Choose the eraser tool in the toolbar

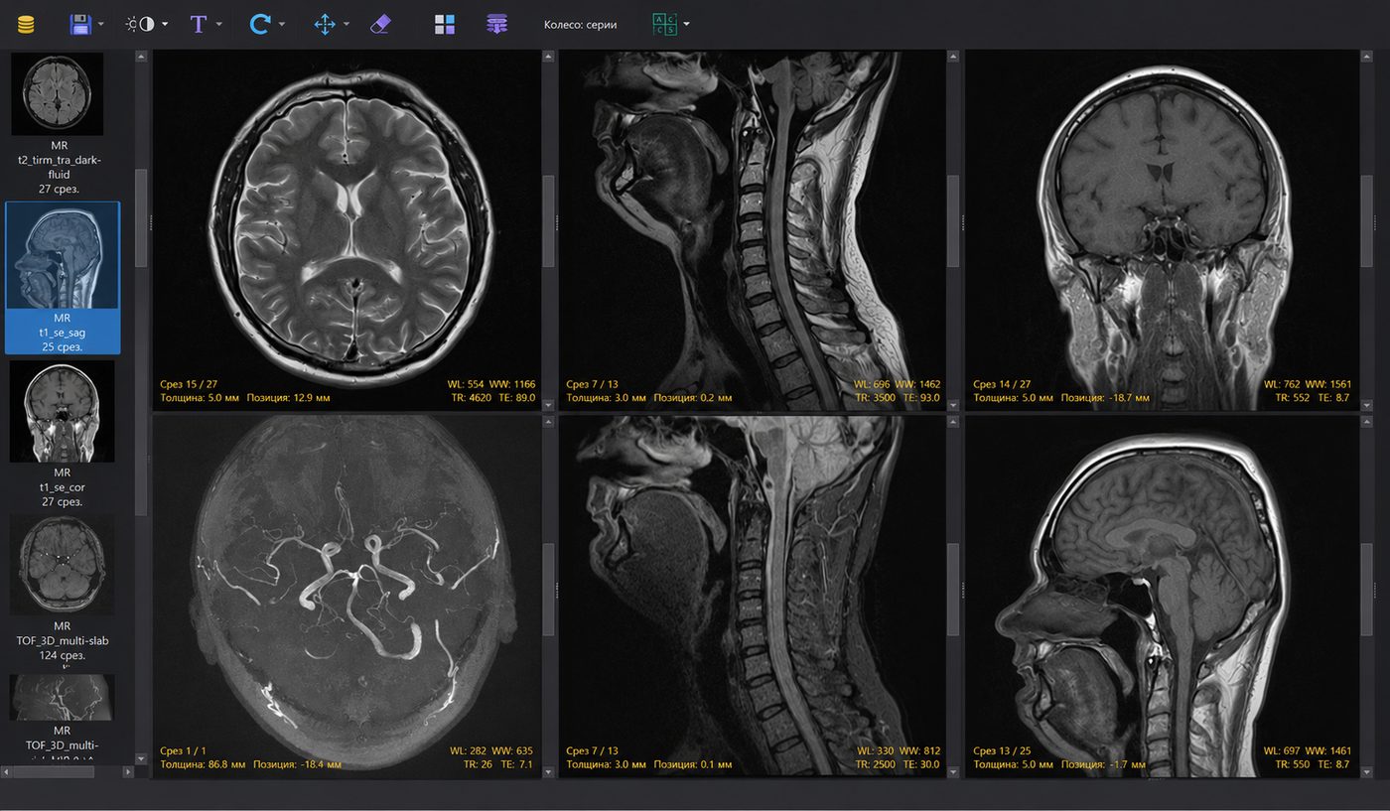tap(380, 25)
